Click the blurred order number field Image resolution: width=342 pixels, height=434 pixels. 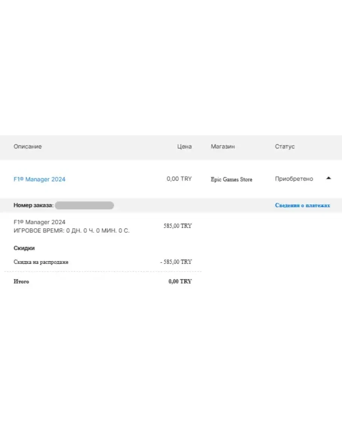84,205
